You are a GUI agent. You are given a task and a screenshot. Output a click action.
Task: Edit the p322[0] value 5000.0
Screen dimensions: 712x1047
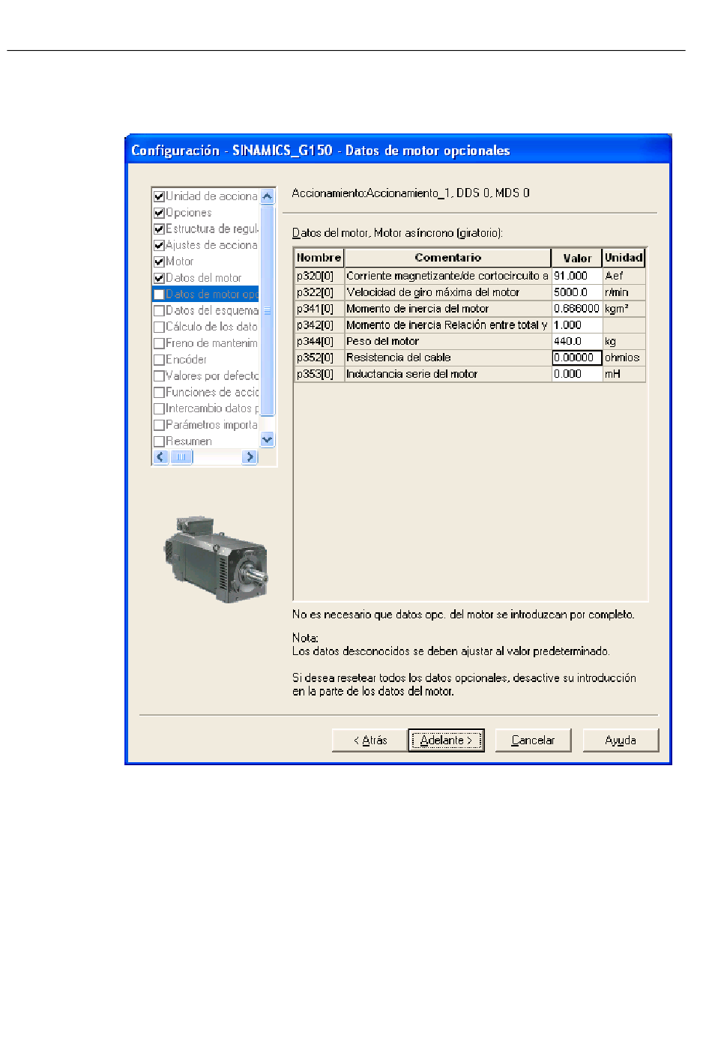pos(577,292)
